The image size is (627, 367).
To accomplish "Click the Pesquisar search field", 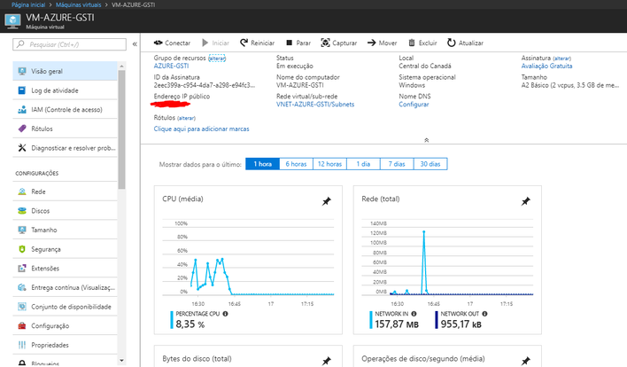I will (x=70, y=44).
